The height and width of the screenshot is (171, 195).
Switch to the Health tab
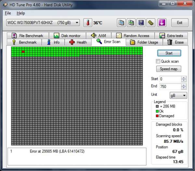click(x=78, y=42)
